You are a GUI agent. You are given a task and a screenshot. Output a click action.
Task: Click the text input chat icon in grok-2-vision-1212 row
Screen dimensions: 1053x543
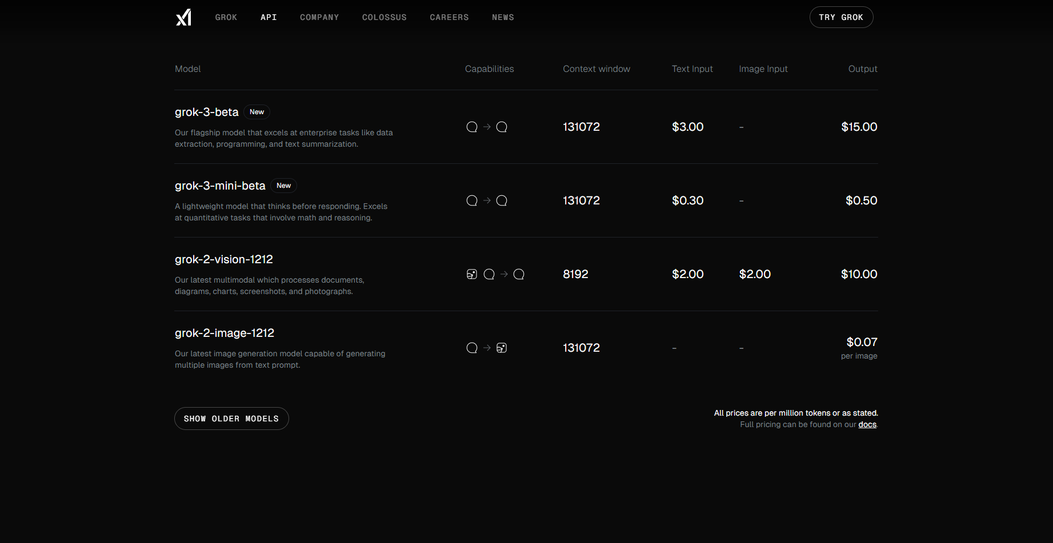click(x=489, y=274)
